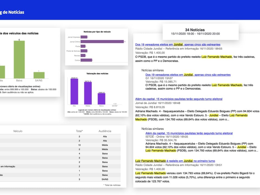Sort table by the 'Audiência' column header
The height and width of the screenshot is (195, 260).
point(105,131)
